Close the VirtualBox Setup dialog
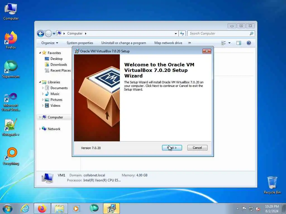The image size is (286, 214). pos(207,51)
